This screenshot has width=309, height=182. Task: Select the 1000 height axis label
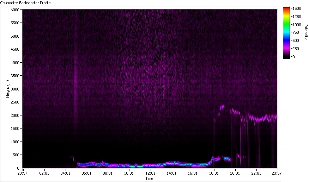click(15, 142)
